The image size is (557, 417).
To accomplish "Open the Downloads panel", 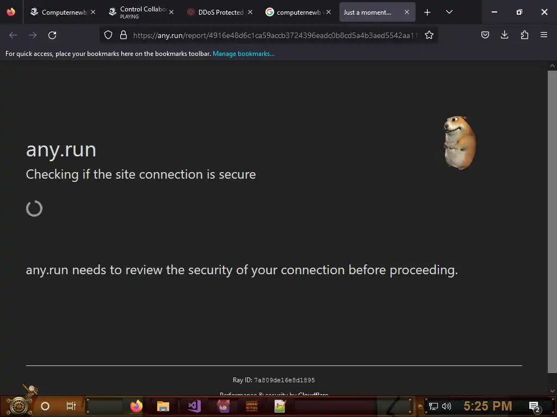I will (504, 35).
